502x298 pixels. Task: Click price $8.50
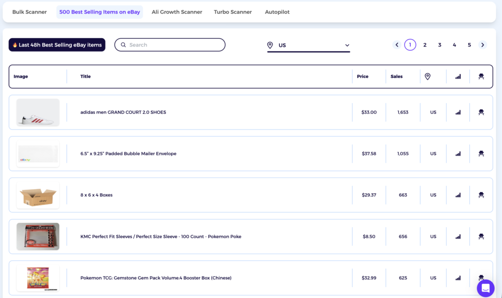click(369, 237)
